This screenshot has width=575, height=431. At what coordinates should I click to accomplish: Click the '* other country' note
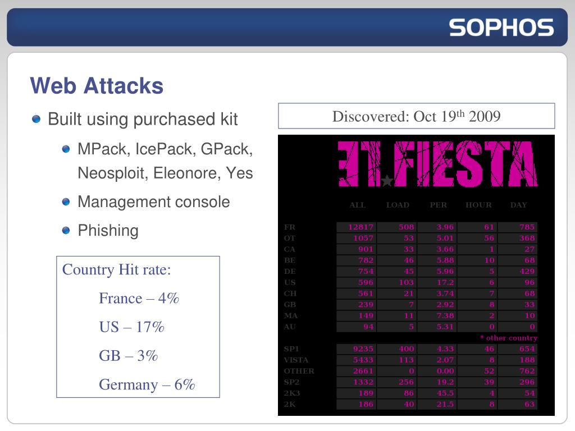(509, 338)
